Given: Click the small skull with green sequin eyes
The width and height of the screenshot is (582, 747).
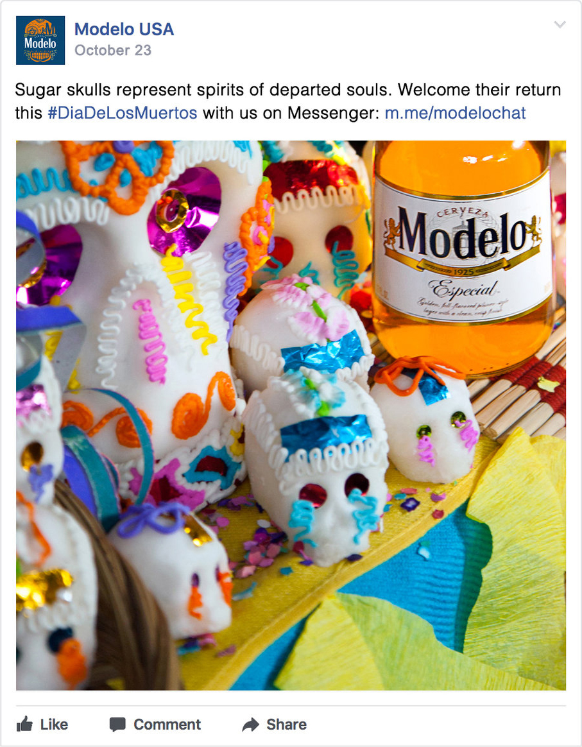Looking at the screenshot, I should point(425,422).
